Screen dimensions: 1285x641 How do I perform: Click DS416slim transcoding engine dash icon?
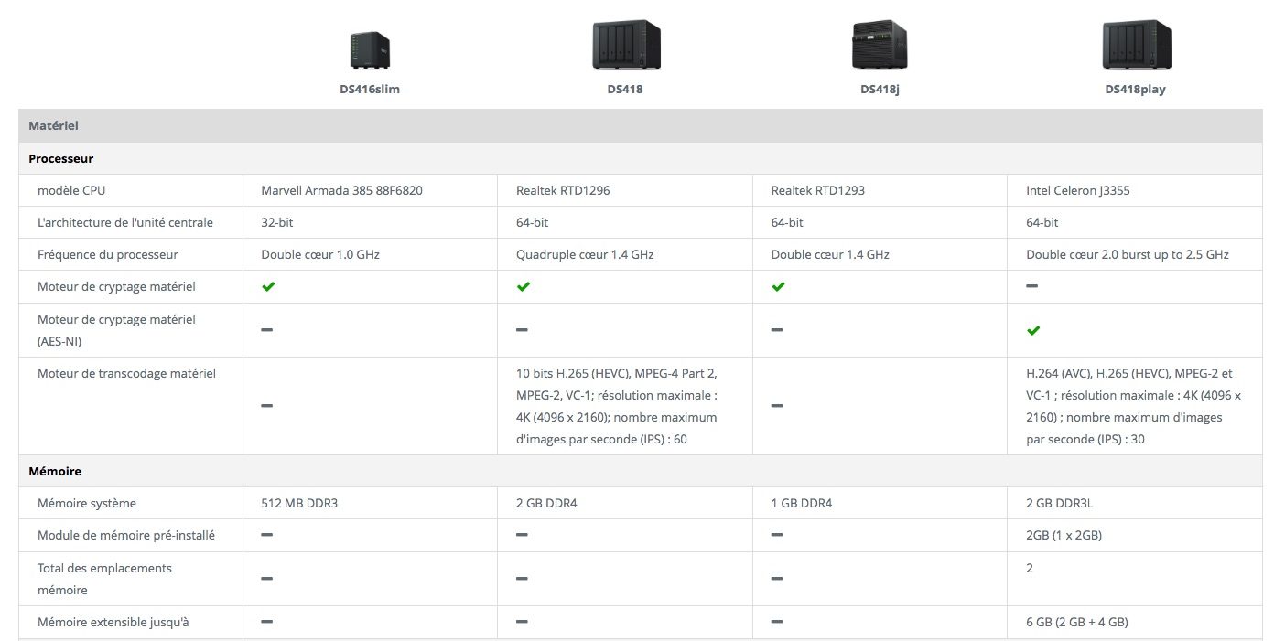(267, 406)
